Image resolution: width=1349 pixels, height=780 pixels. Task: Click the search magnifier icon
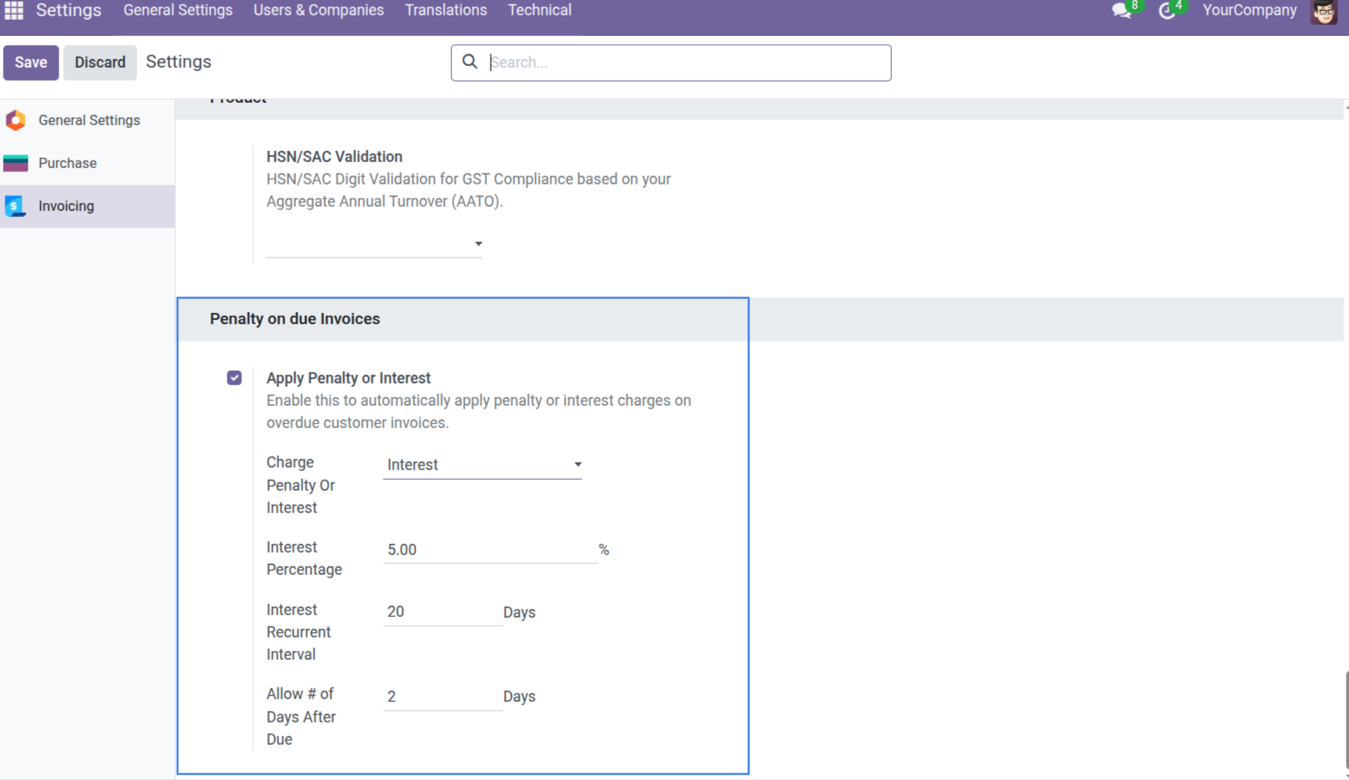(470, 62)
